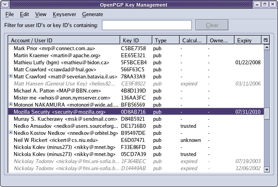Image resolution: width=278 pixels, height=187 pixels.
Task: Select Mister me anon.nymserver key
Action: [x=136, y=98]
